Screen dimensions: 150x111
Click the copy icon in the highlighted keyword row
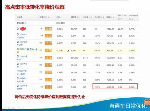coord(31,49)
